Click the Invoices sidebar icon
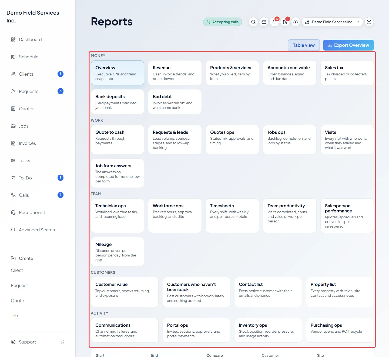The height and width of the screenshot is (357, 389). (13, 143)
